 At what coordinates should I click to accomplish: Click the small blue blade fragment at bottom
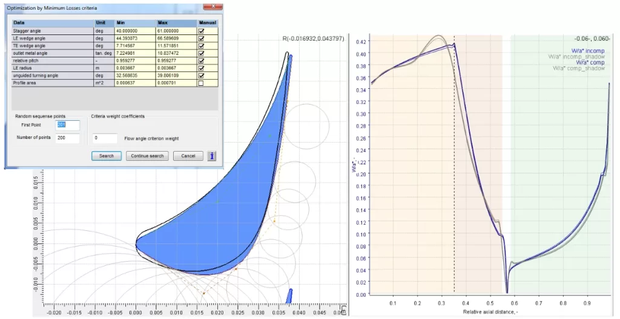click(x=289, y=296)
